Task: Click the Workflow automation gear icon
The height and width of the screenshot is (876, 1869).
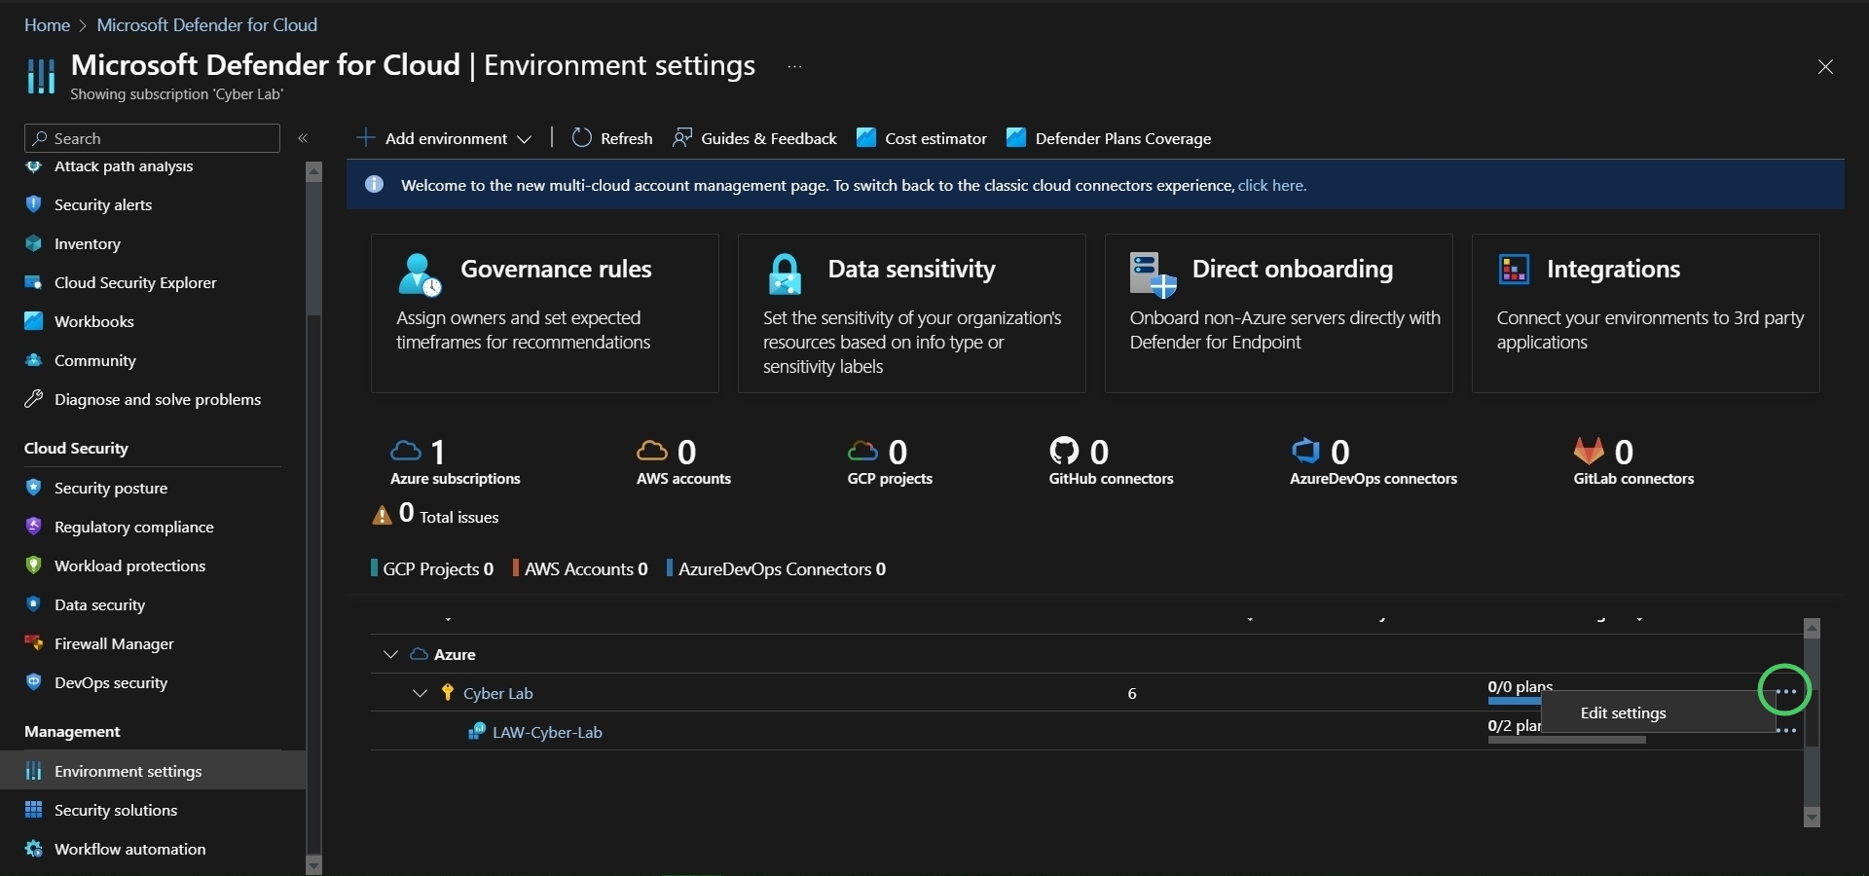Action: 34,849
